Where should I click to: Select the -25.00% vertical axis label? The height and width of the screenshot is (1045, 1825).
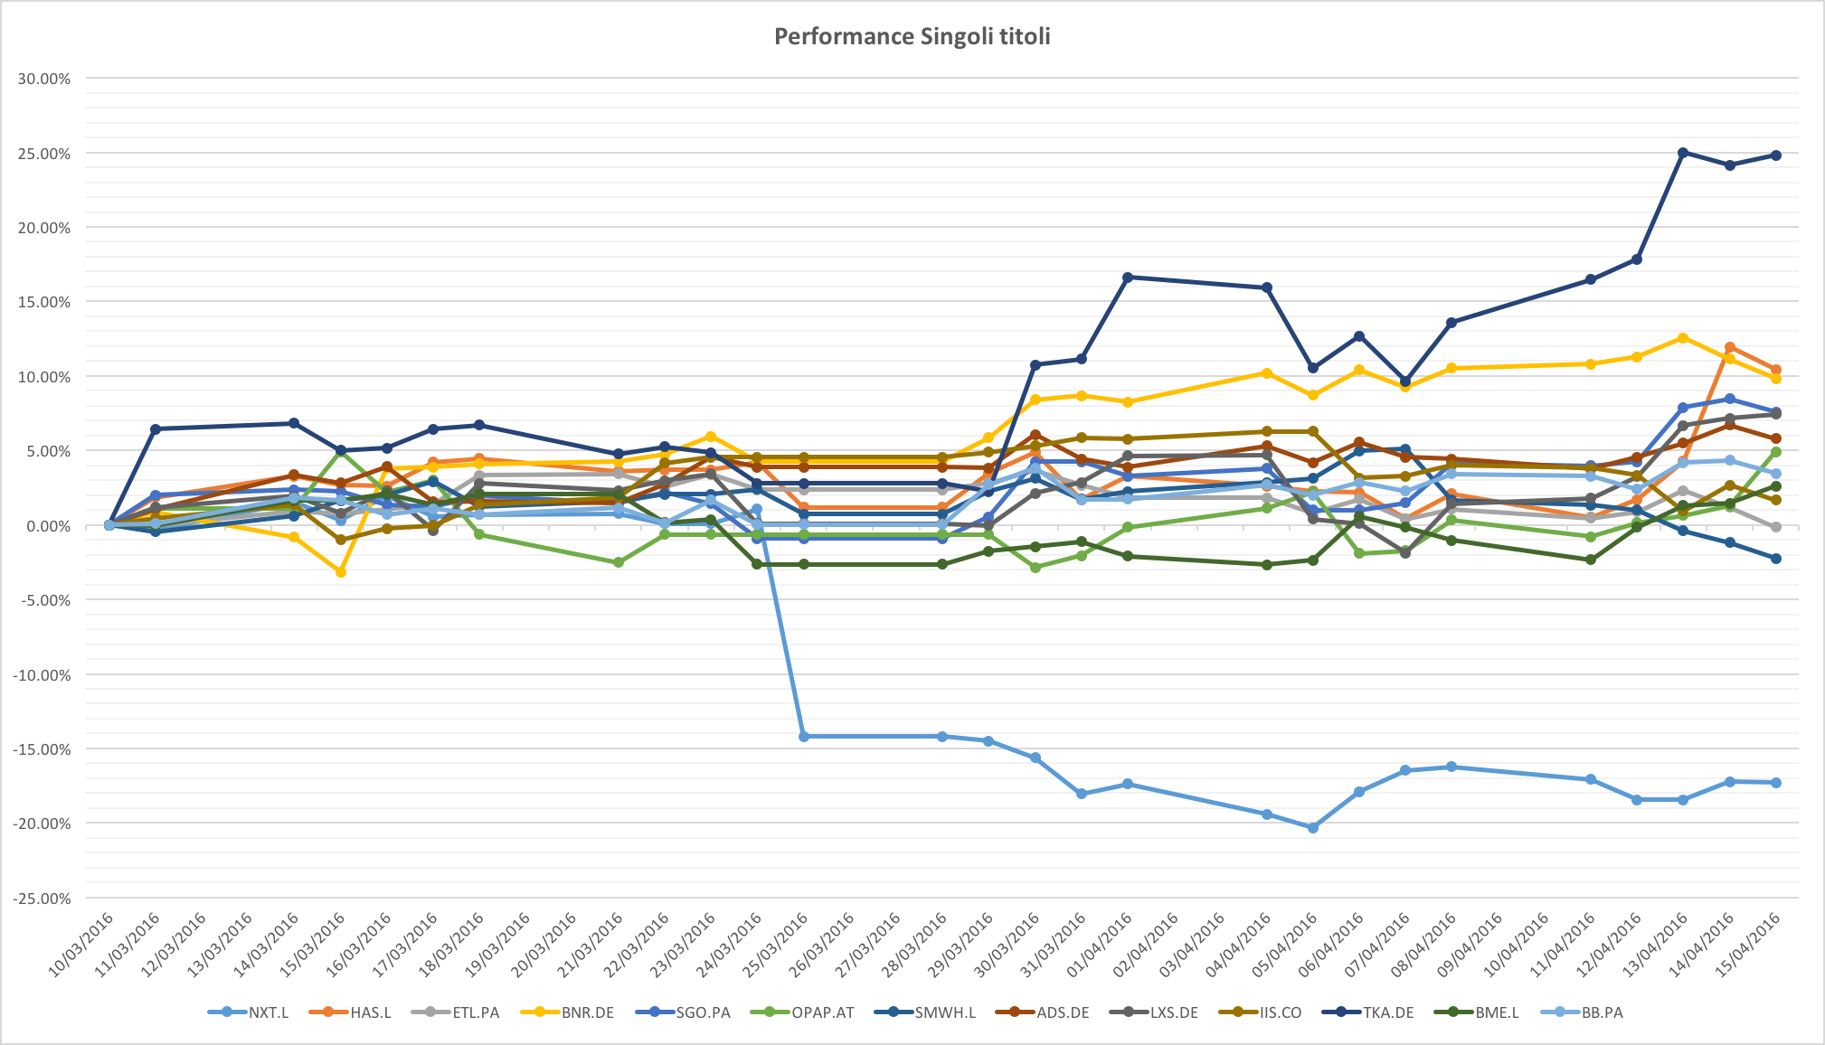coord(42,899)
